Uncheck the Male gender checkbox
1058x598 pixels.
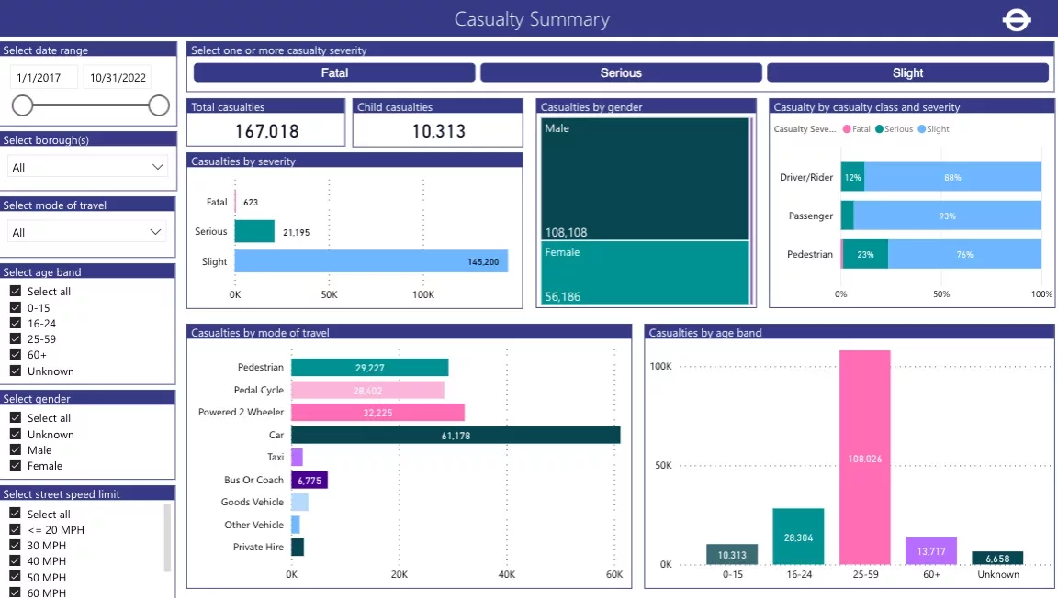pyautogui.click(x=16, y=450)
